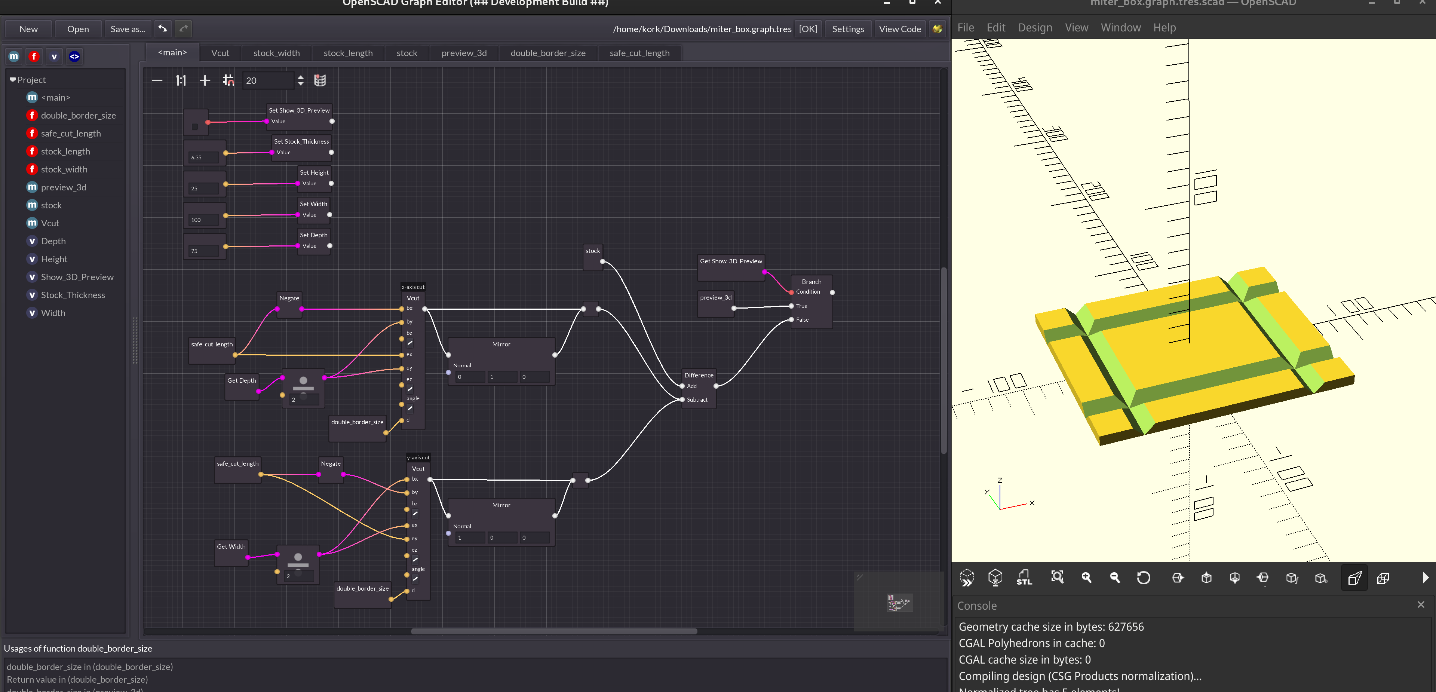Image resolution: width=1436 pixels, height=692 pixels.
Task: Click the graph minimap thumbnail
Action: (899, 603)
